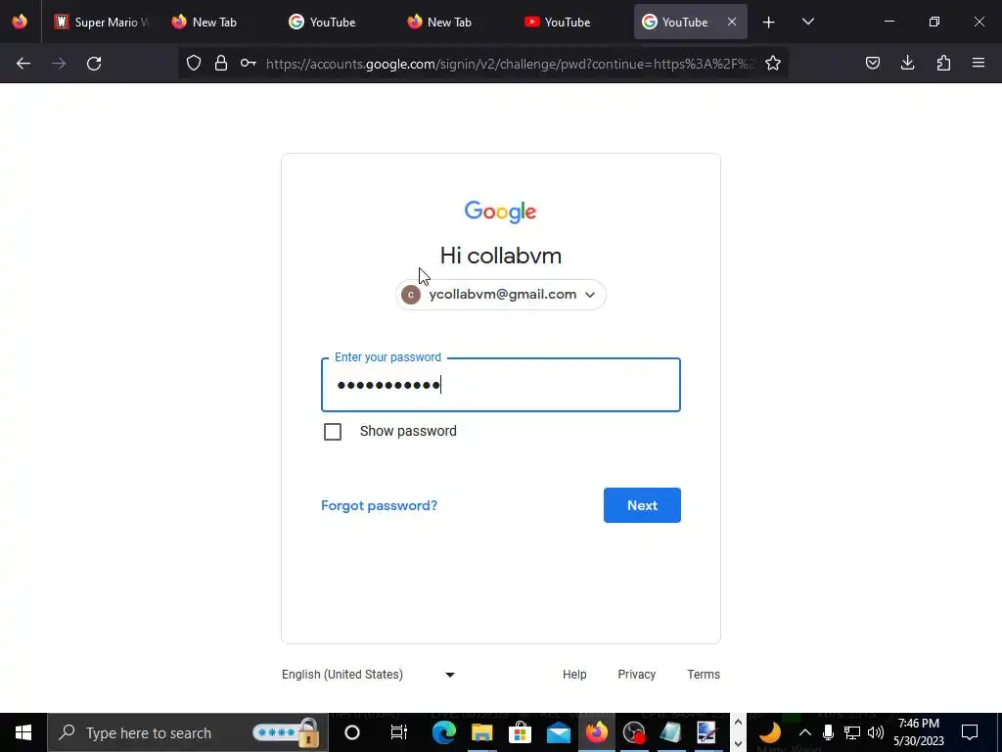
Task: Check the Show password box
Action: pos(333,432)
